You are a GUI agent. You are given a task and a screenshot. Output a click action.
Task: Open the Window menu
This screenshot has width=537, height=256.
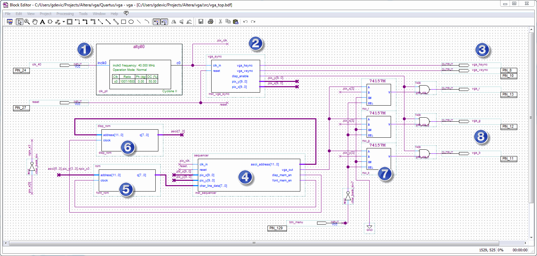[x=99, y=14]
